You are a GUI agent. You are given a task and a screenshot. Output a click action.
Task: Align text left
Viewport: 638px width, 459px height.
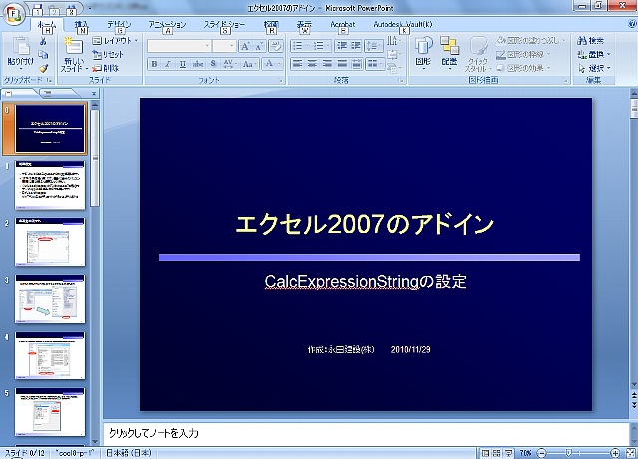(x=298, y=64)
